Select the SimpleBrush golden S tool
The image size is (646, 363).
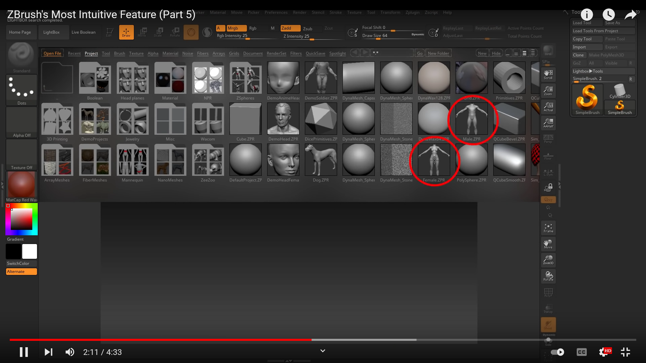coord(587,99)
